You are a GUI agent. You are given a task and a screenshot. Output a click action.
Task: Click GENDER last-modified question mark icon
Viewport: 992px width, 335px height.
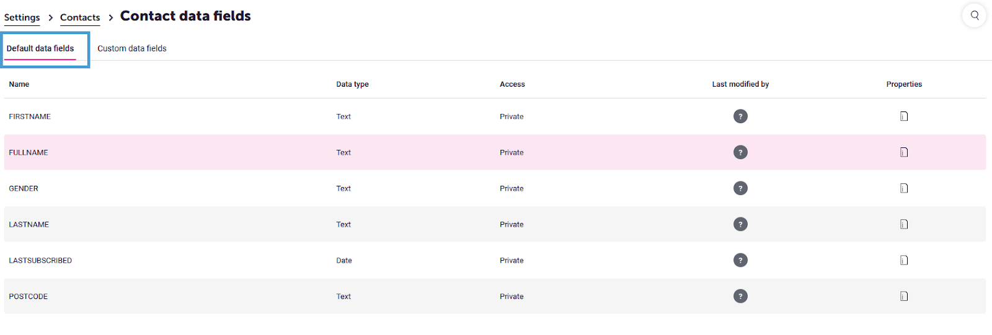[x=740, y=188]
